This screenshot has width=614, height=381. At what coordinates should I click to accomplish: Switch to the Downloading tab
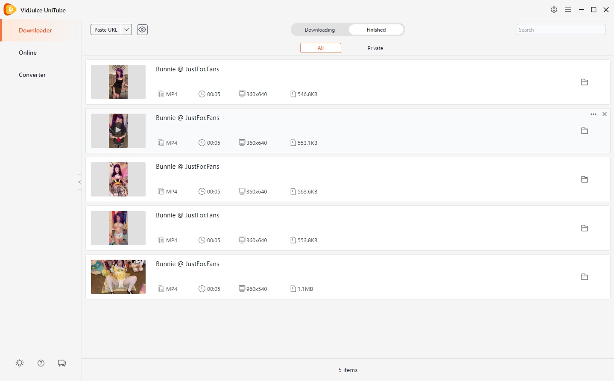(320, 29)
